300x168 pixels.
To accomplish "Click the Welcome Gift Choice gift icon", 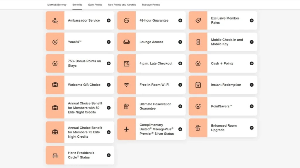I will tap(55, 85).
